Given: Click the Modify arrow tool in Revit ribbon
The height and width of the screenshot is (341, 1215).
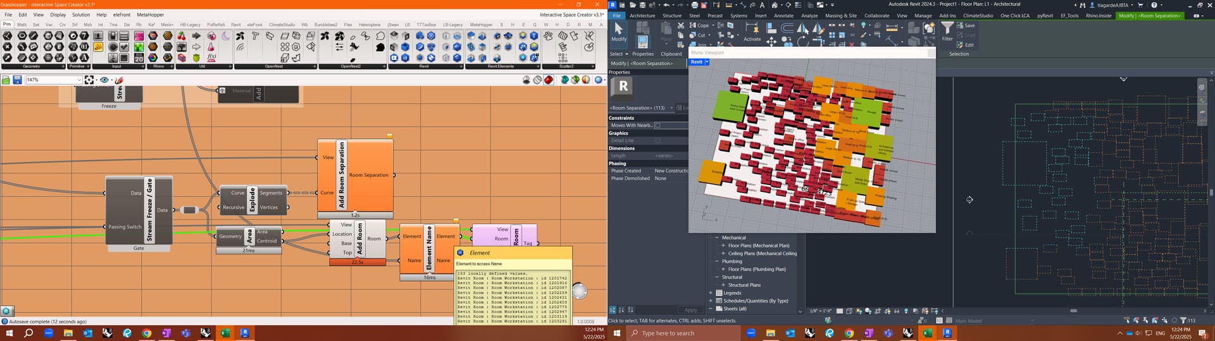Looking at the screenshot, I should pyautogui.click(x=619, y=32).
